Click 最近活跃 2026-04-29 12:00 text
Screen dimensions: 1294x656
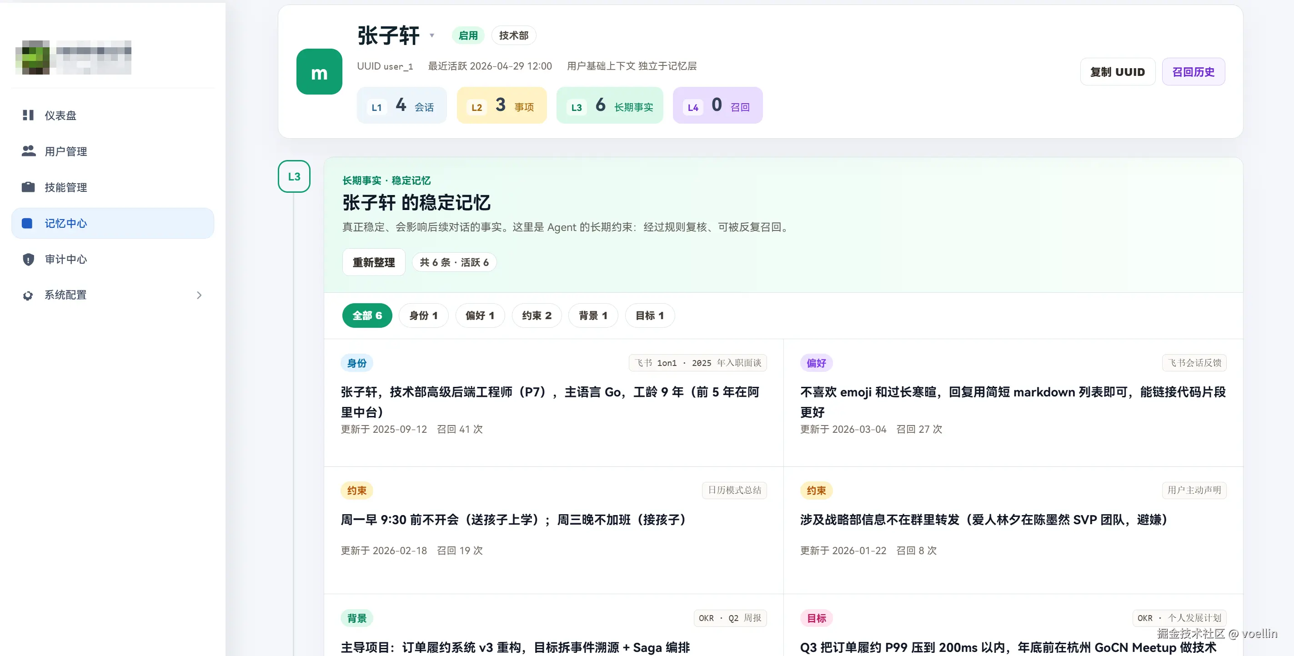tap(490, 66)
